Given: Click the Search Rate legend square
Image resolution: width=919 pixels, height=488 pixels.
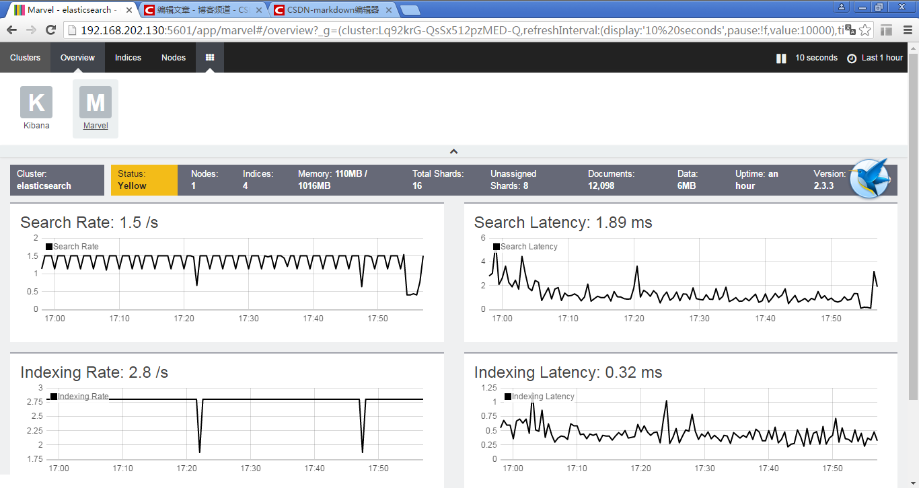Looking at the screenshot, I should pyautogui.click(x=49, y=247).
